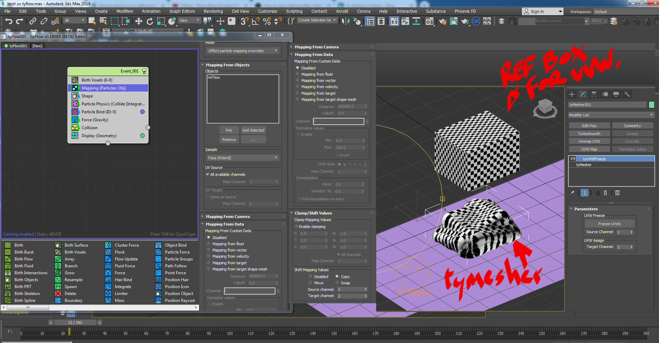
Task: Pick Position Raycast operator from list
Action: [180, 301]
